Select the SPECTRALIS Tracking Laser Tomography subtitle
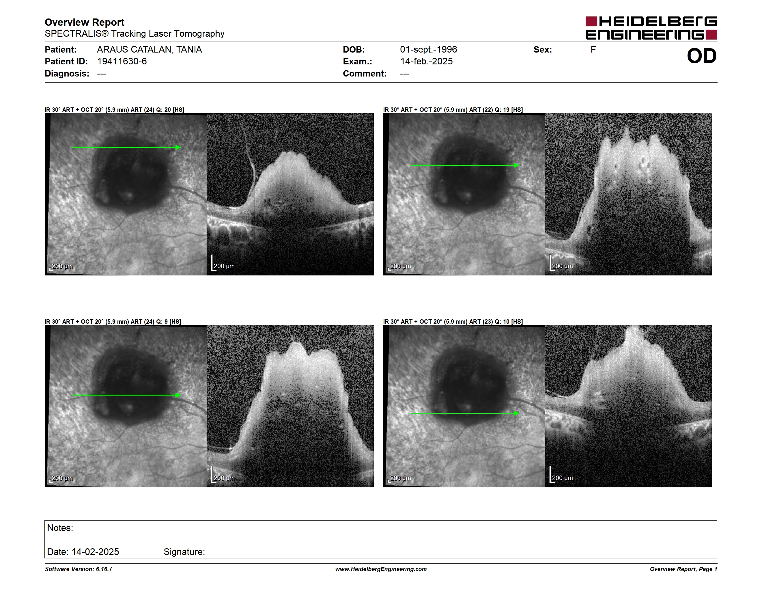This screenshot has height=589, width=762. 134,34
